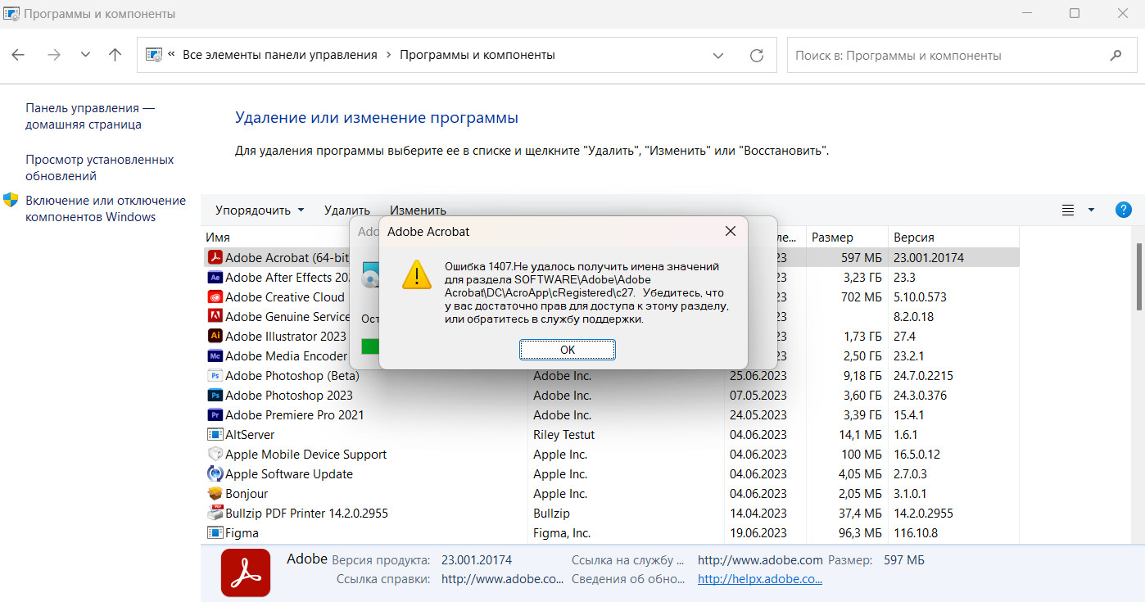Viewport: 1145px width, 602px height.
Task: Select the Apple Software Update icon
Action: pos(215,474)
